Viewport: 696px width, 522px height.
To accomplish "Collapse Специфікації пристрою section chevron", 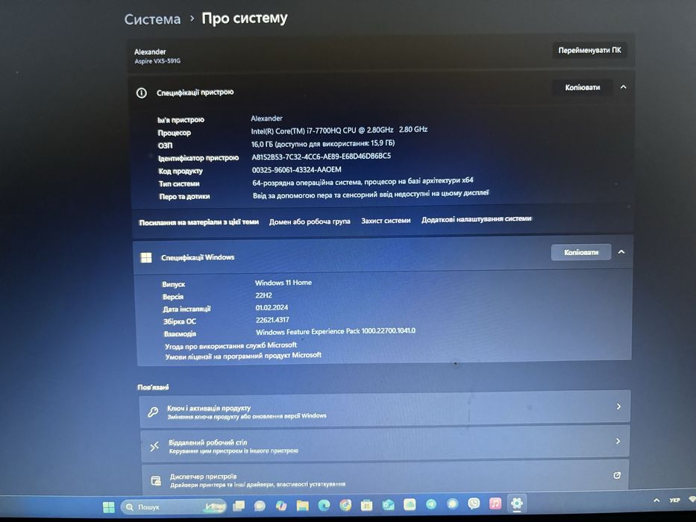I will pyautogui.click(x=623, y=87).
